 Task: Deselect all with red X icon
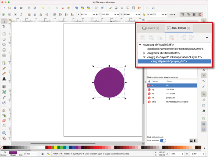[x=15, y=14]
